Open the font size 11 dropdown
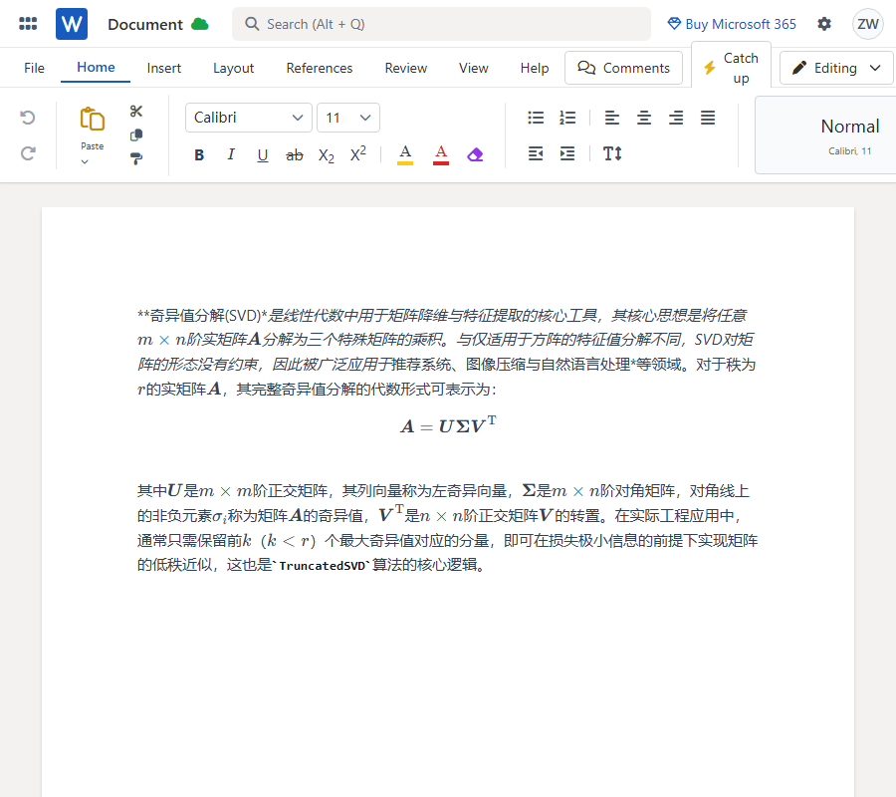896x797 pixels. (x=348, y=118)
